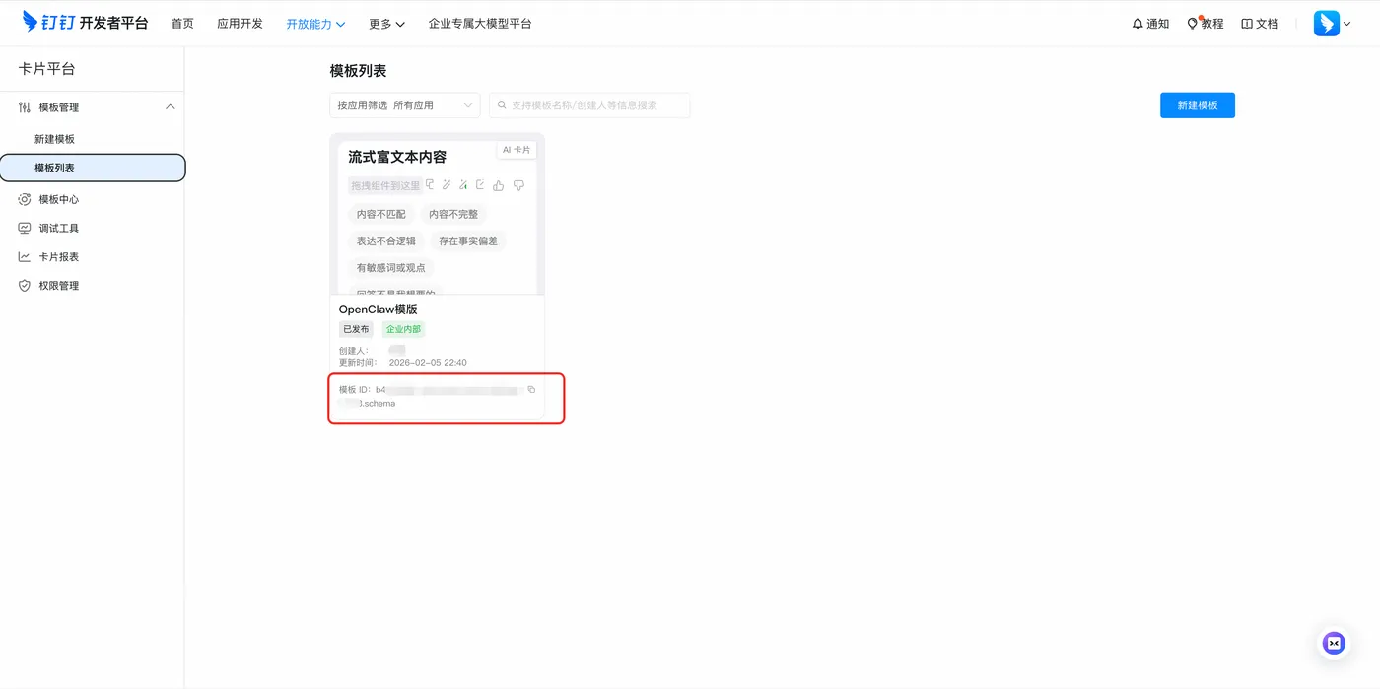Viewport: 1380px width, 689px height.
Task: Select 新建模板 in the sidebar
Action: [54, 139]
